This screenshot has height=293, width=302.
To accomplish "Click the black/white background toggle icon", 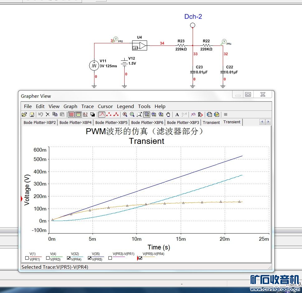I will (93, 115).
